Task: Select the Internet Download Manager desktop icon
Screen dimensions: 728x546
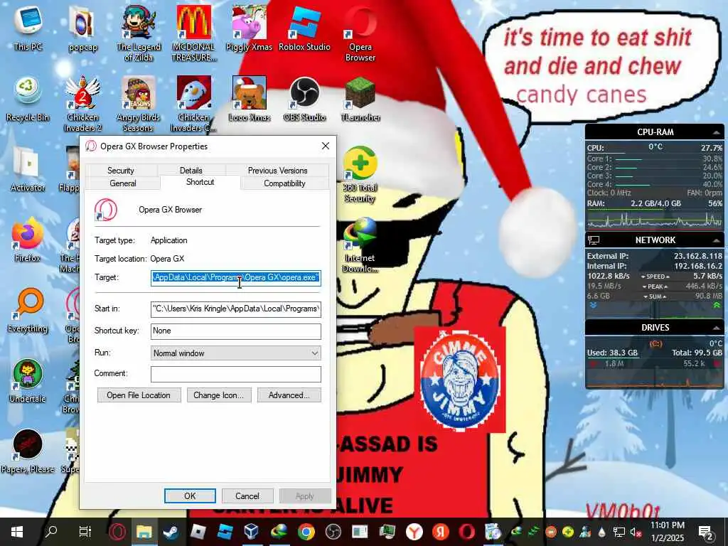Action: click(x=360, y=245)
